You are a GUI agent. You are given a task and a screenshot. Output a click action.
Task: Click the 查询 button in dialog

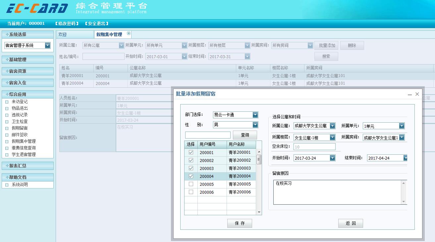(245, 135)
